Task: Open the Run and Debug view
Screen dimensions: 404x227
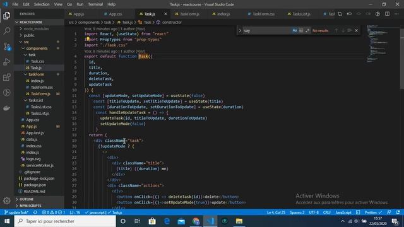Action: click(x=7, y=62)
